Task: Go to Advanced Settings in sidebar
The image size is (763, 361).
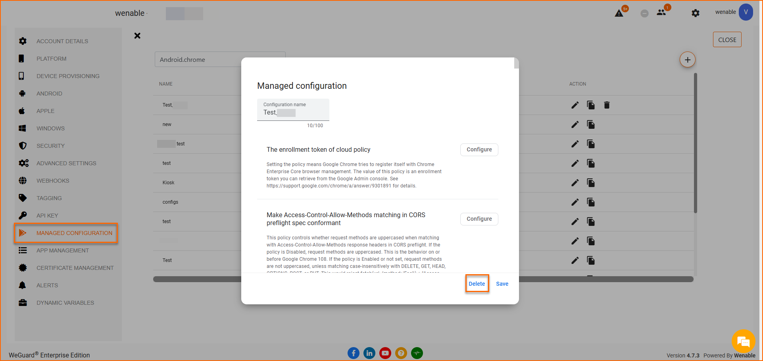Action: click(66, 163)
